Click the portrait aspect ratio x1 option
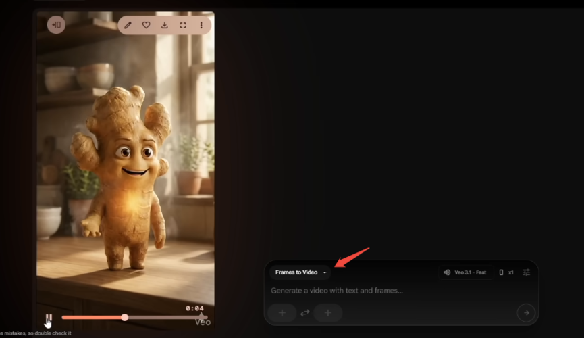Viewport: 584px width, 338px height. click(506, 272)
